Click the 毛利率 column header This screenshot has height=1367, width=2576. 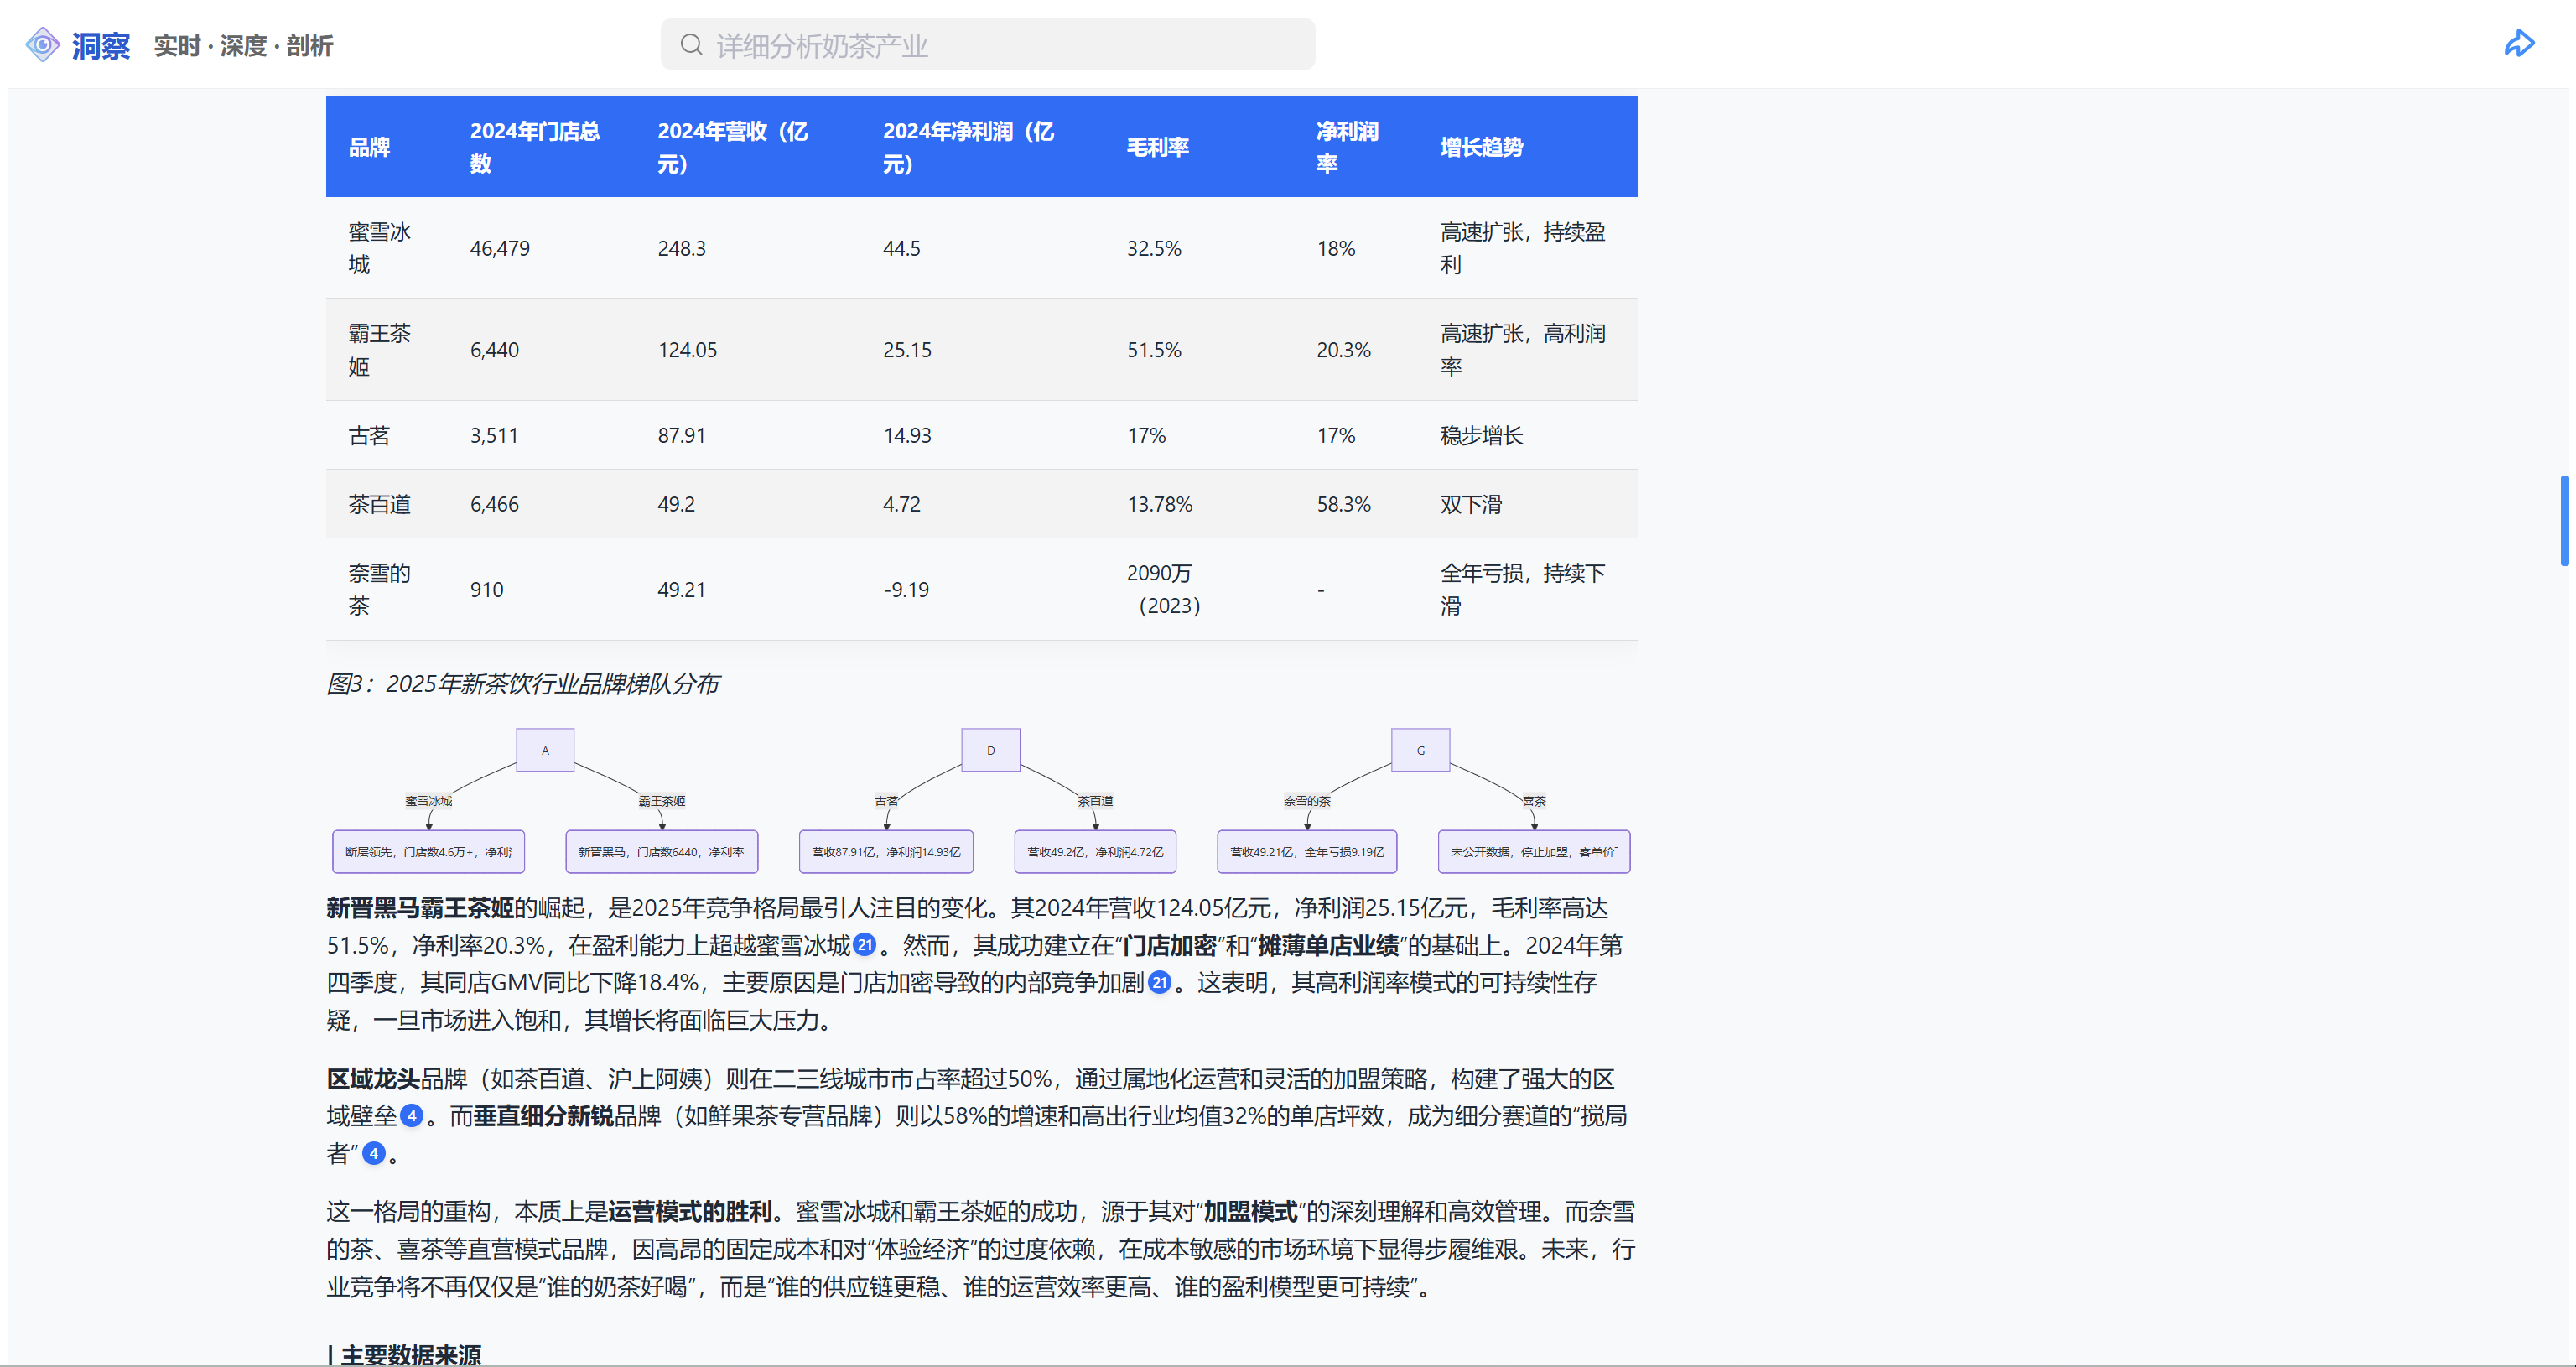[x=1157, y=148]
